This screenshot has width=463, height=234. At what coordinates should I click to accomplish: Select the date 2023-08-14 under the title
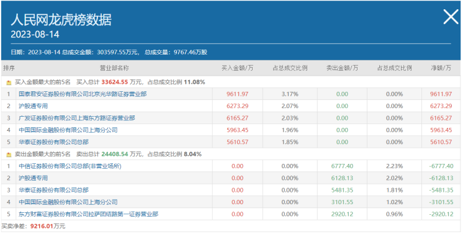click(35, 34)
